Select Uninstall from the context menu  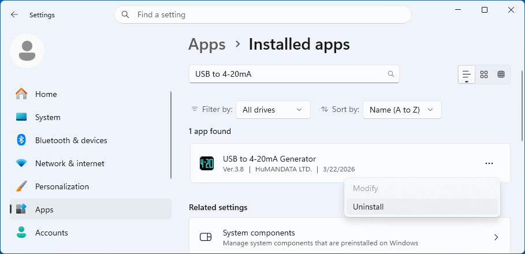pyautogui.click(x=422, y=207)
